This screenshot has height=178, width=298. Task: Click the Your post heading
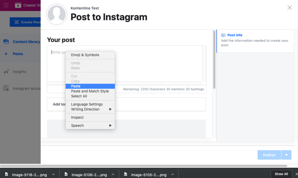[61, 40]
